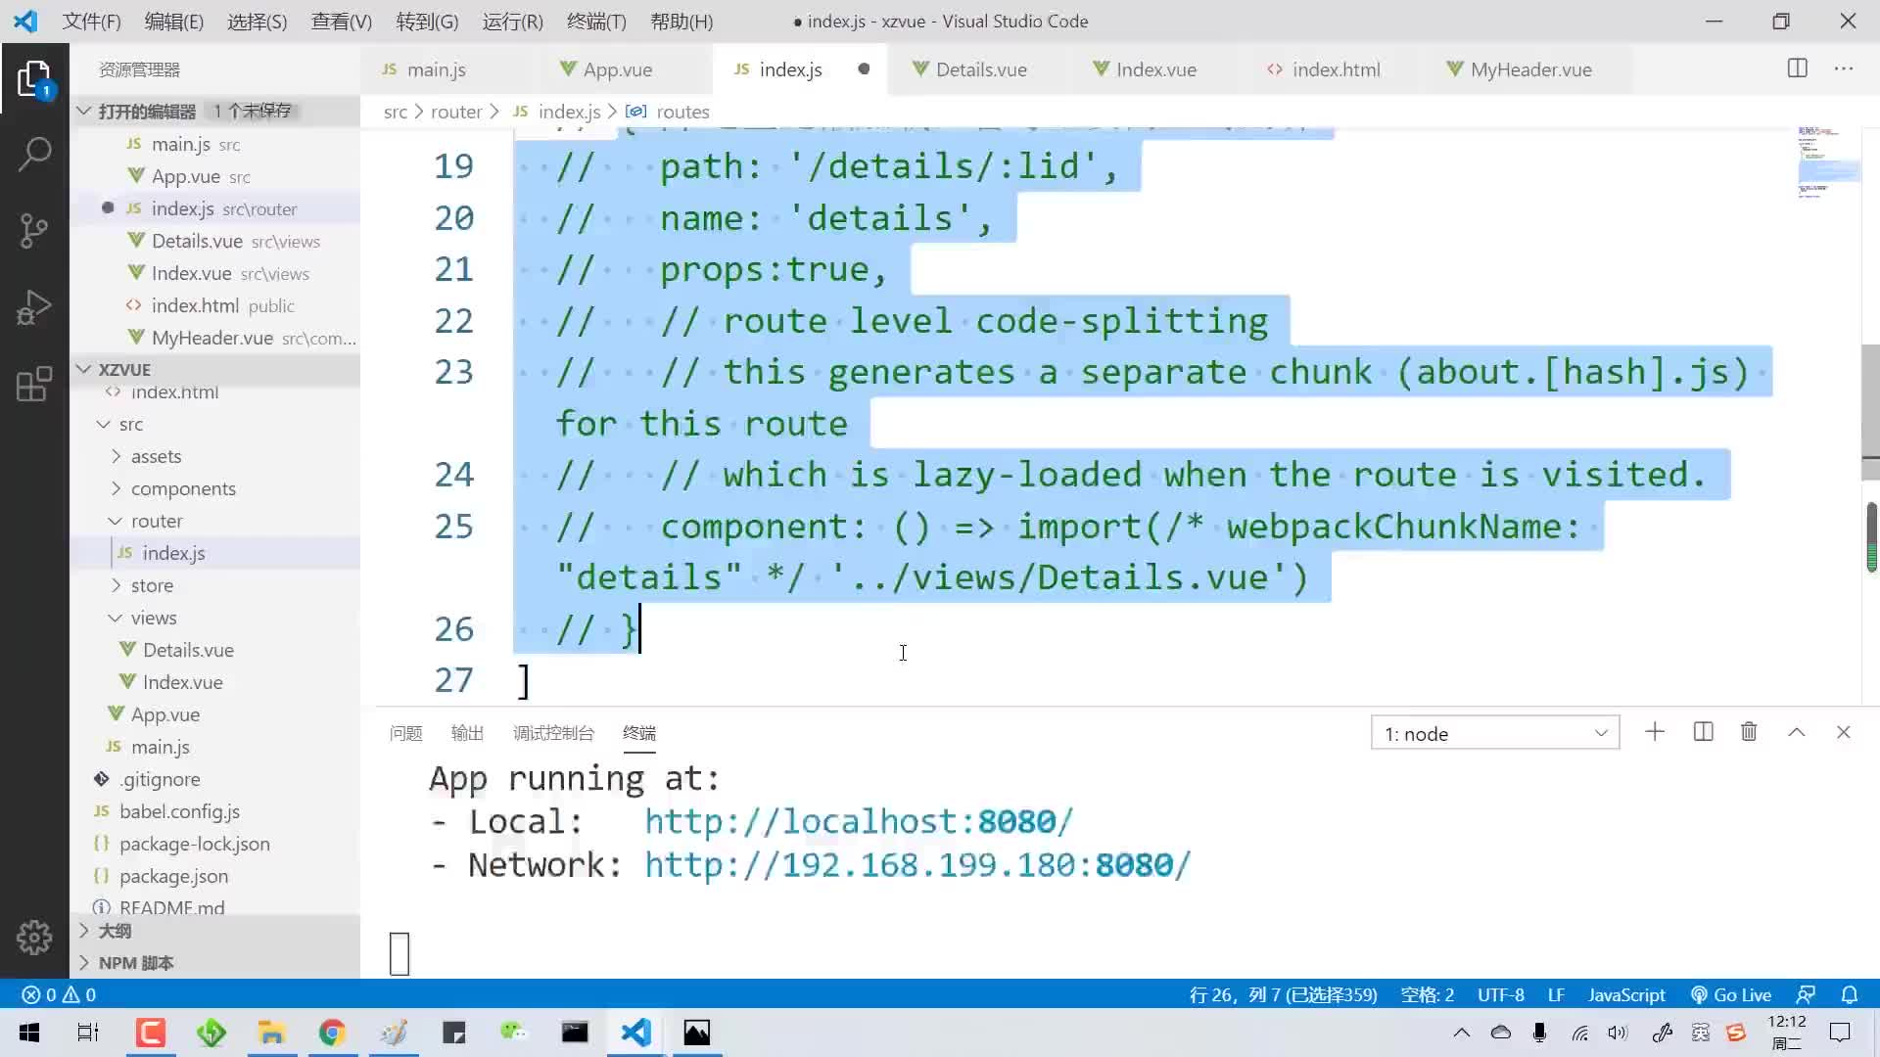Split the editor to the right
The width and height of the screenshot is (1880, 1057).
tap(1797, 69)
